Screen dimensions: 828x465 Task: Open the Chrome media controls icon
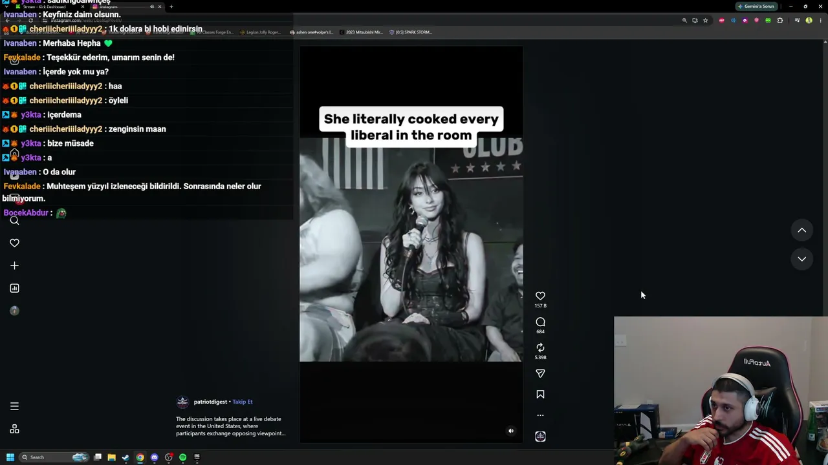click(797, 20)
